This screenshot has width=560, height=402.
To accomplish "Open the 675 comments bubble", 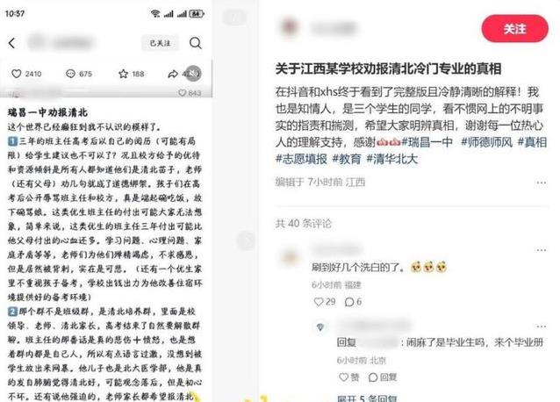I will click(70, 74).
